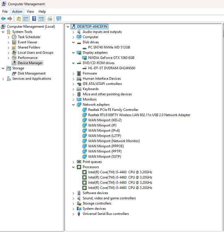Select WAN Miniport (IKEv2)
This screenshot has height=232, width=224.
105,120
